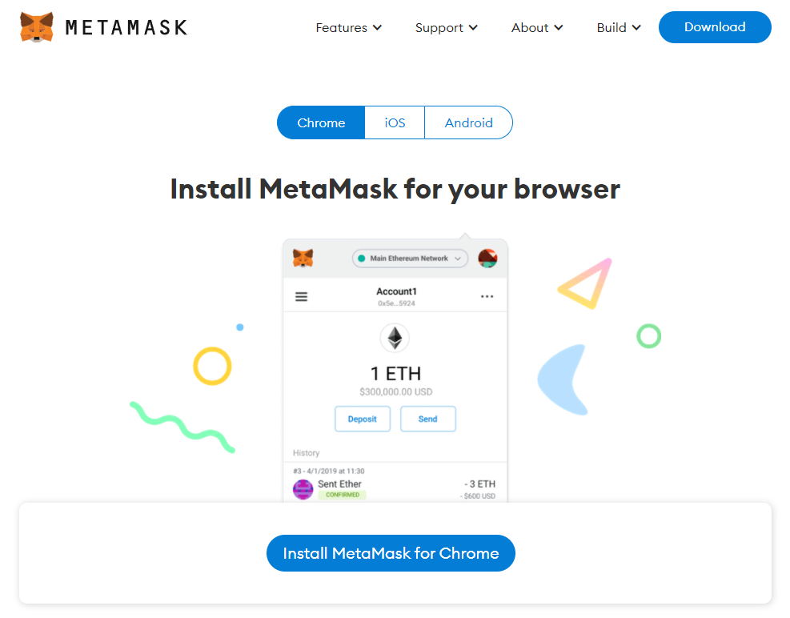The height and width of the screenshot is (618, 790).
Task: Click the fox icon inside wallet preview
Action: [303, 258]
